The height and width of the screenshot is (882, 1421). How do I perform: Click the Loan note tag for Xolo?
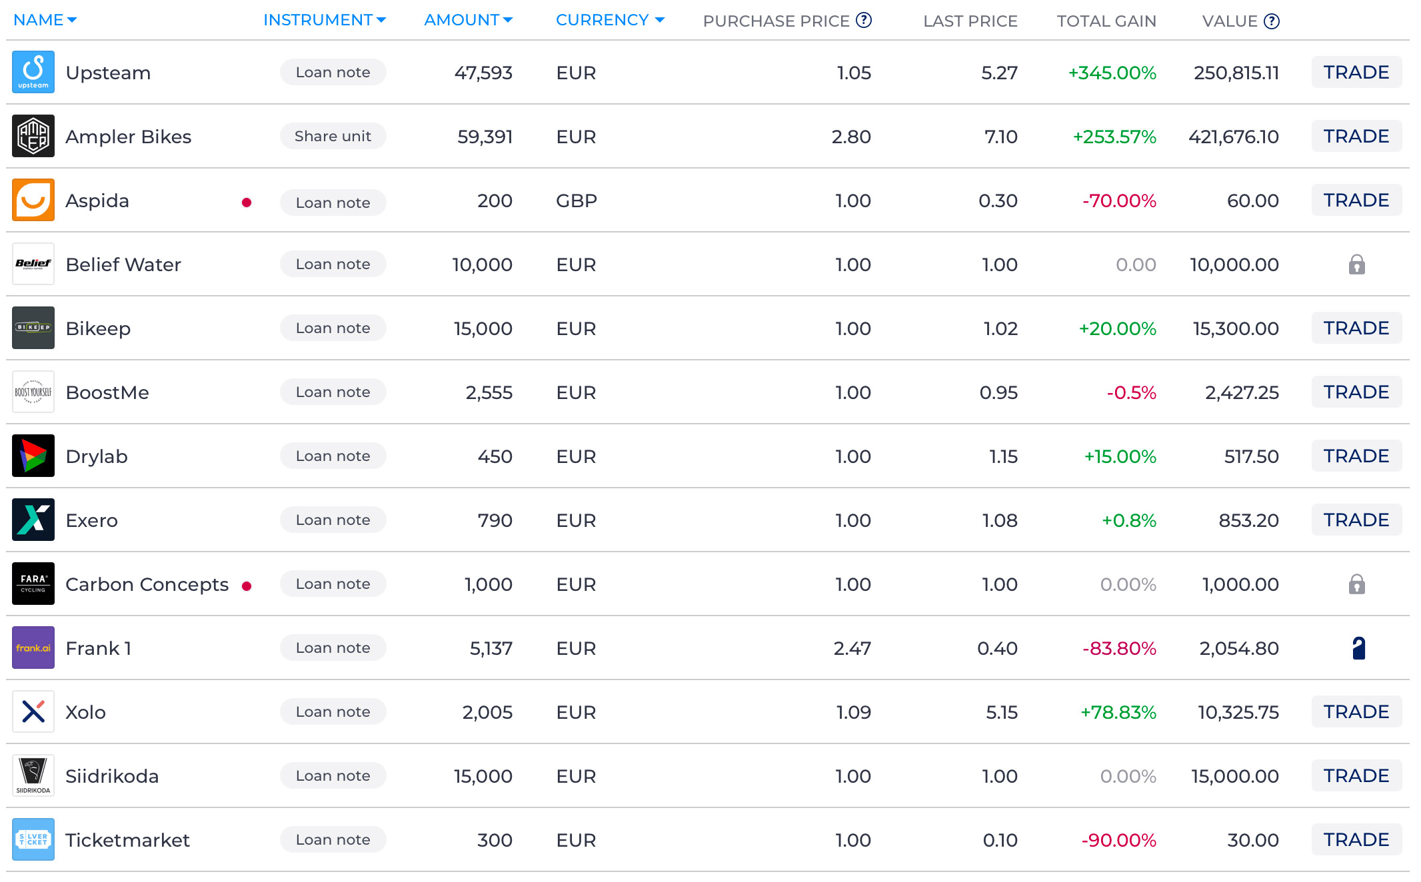[x=333, y=711]
